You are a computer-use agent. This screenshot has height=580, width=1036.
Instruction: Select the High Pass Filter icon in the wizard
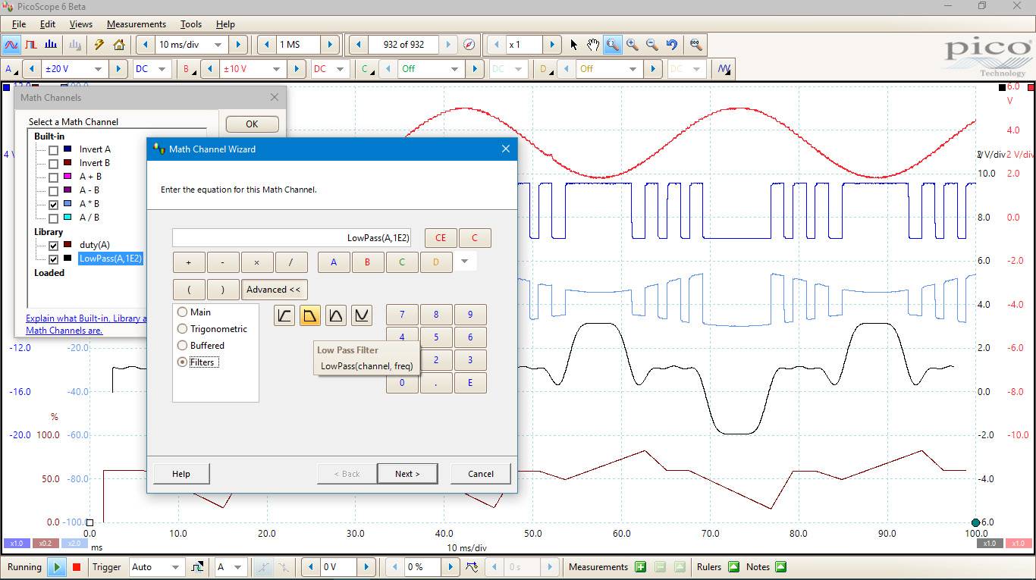pyautogui.click(x=284, y=315)
